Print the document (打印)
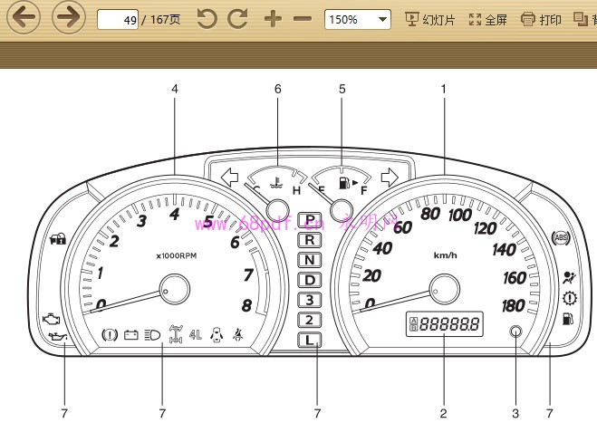This screenshot has width=597, height=442. [x=541, y=19]
